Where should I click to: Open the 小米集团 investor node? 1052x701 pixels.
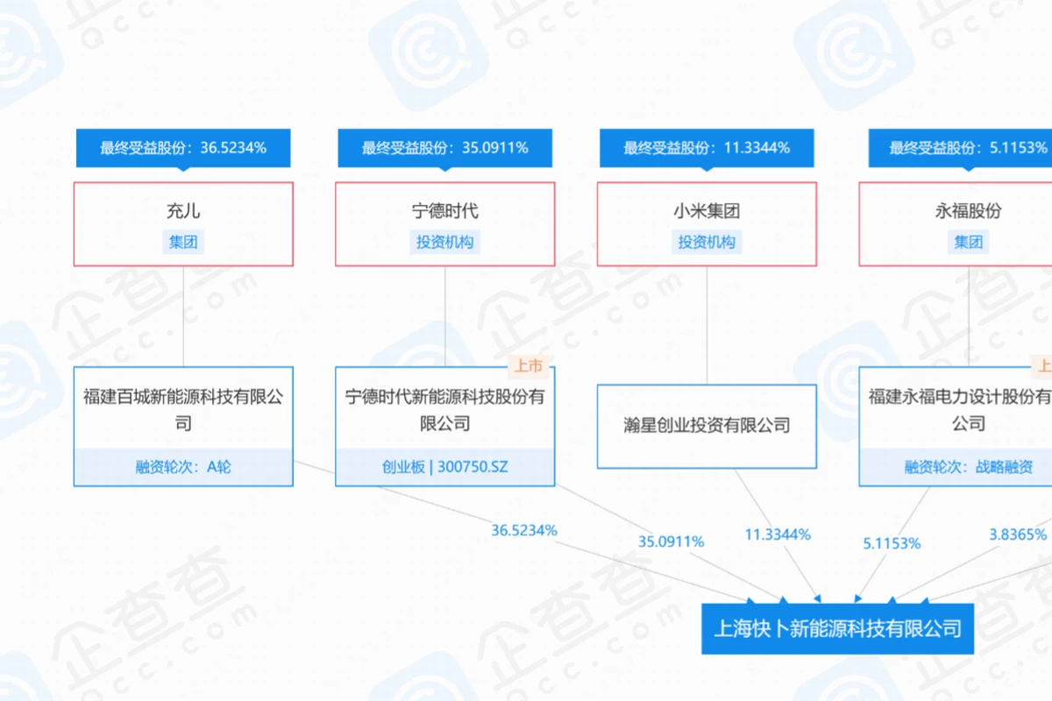(x=707, y=224)
